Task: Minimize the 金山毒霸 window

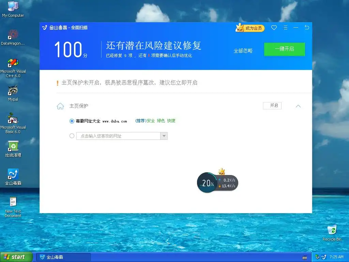Action: (296, 27)
